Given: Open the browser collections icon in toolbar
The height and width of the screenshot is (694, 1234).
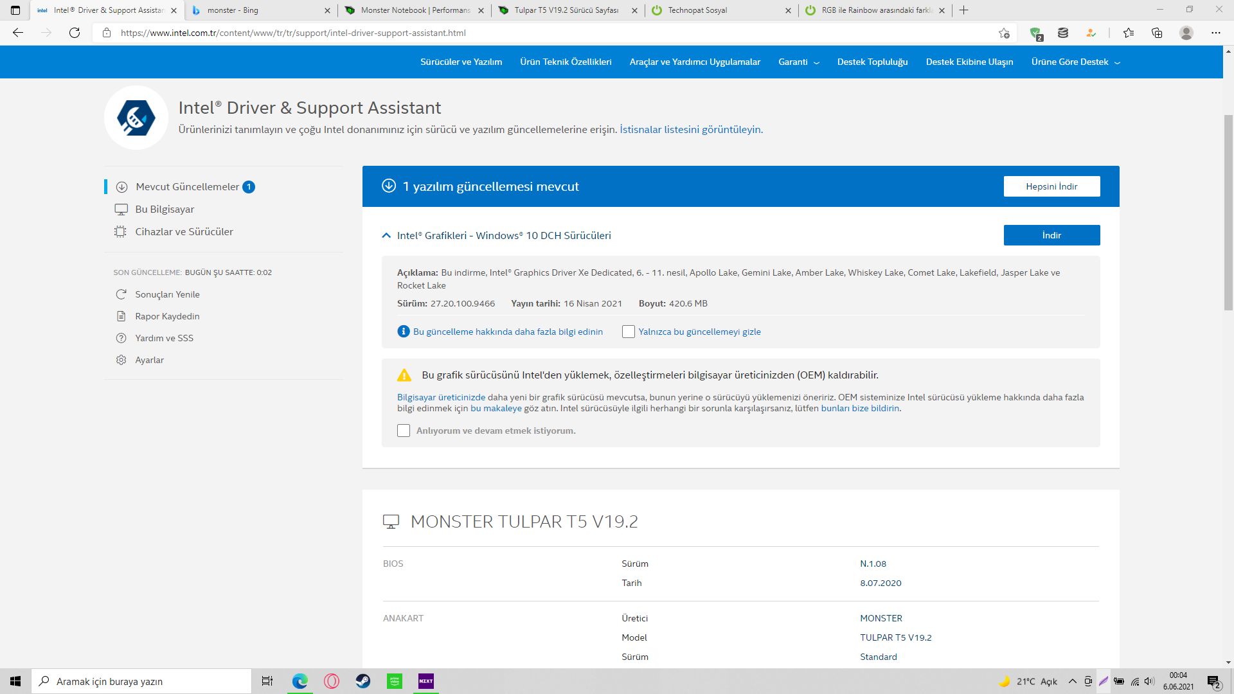Looking at the screenshot, I should 1157,33.
